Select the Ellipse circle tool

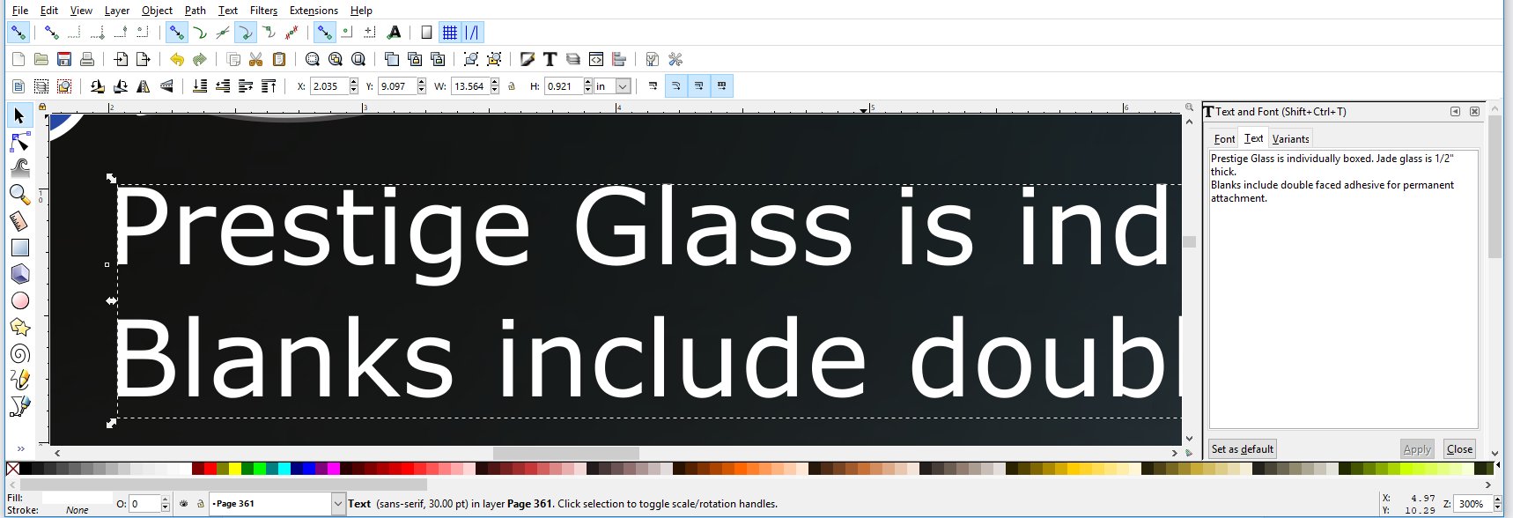(19, 300)
